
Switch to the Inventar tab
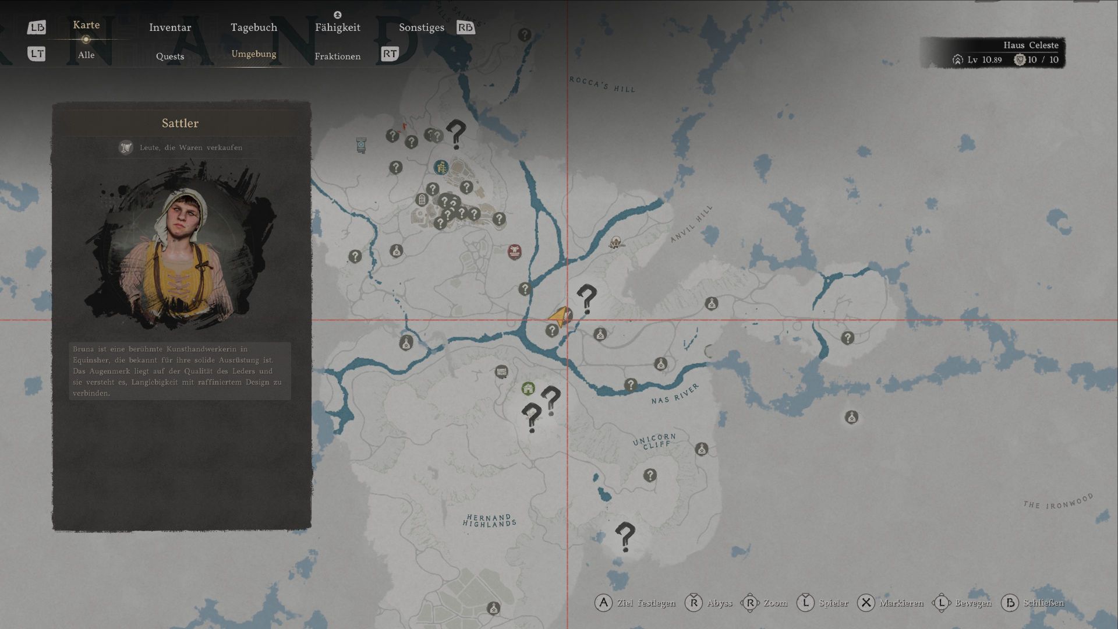click(169, 27)
